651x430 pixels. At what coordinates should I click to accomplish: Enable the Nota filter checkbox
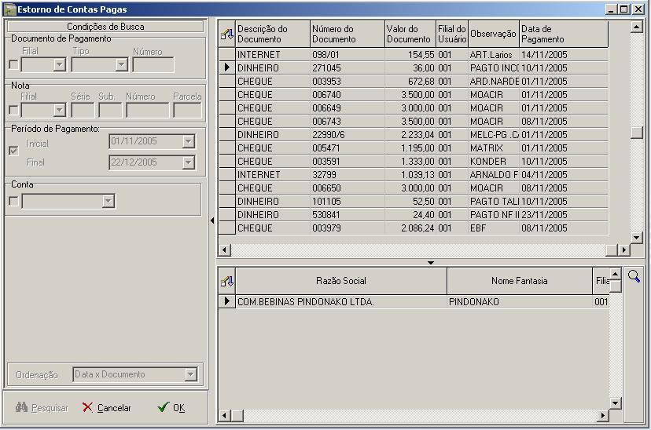[13, 110]
